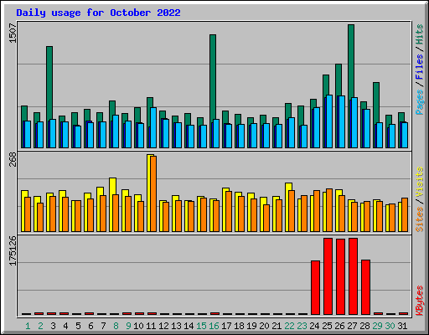Screen dimensions: 429x335
Task: Click the 175126 KBytes axis value
Action: coord(13,250)
